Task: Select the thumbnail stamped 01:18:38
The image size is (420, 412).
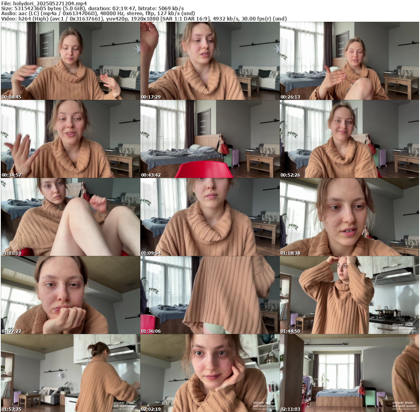Action: [349, 217]
